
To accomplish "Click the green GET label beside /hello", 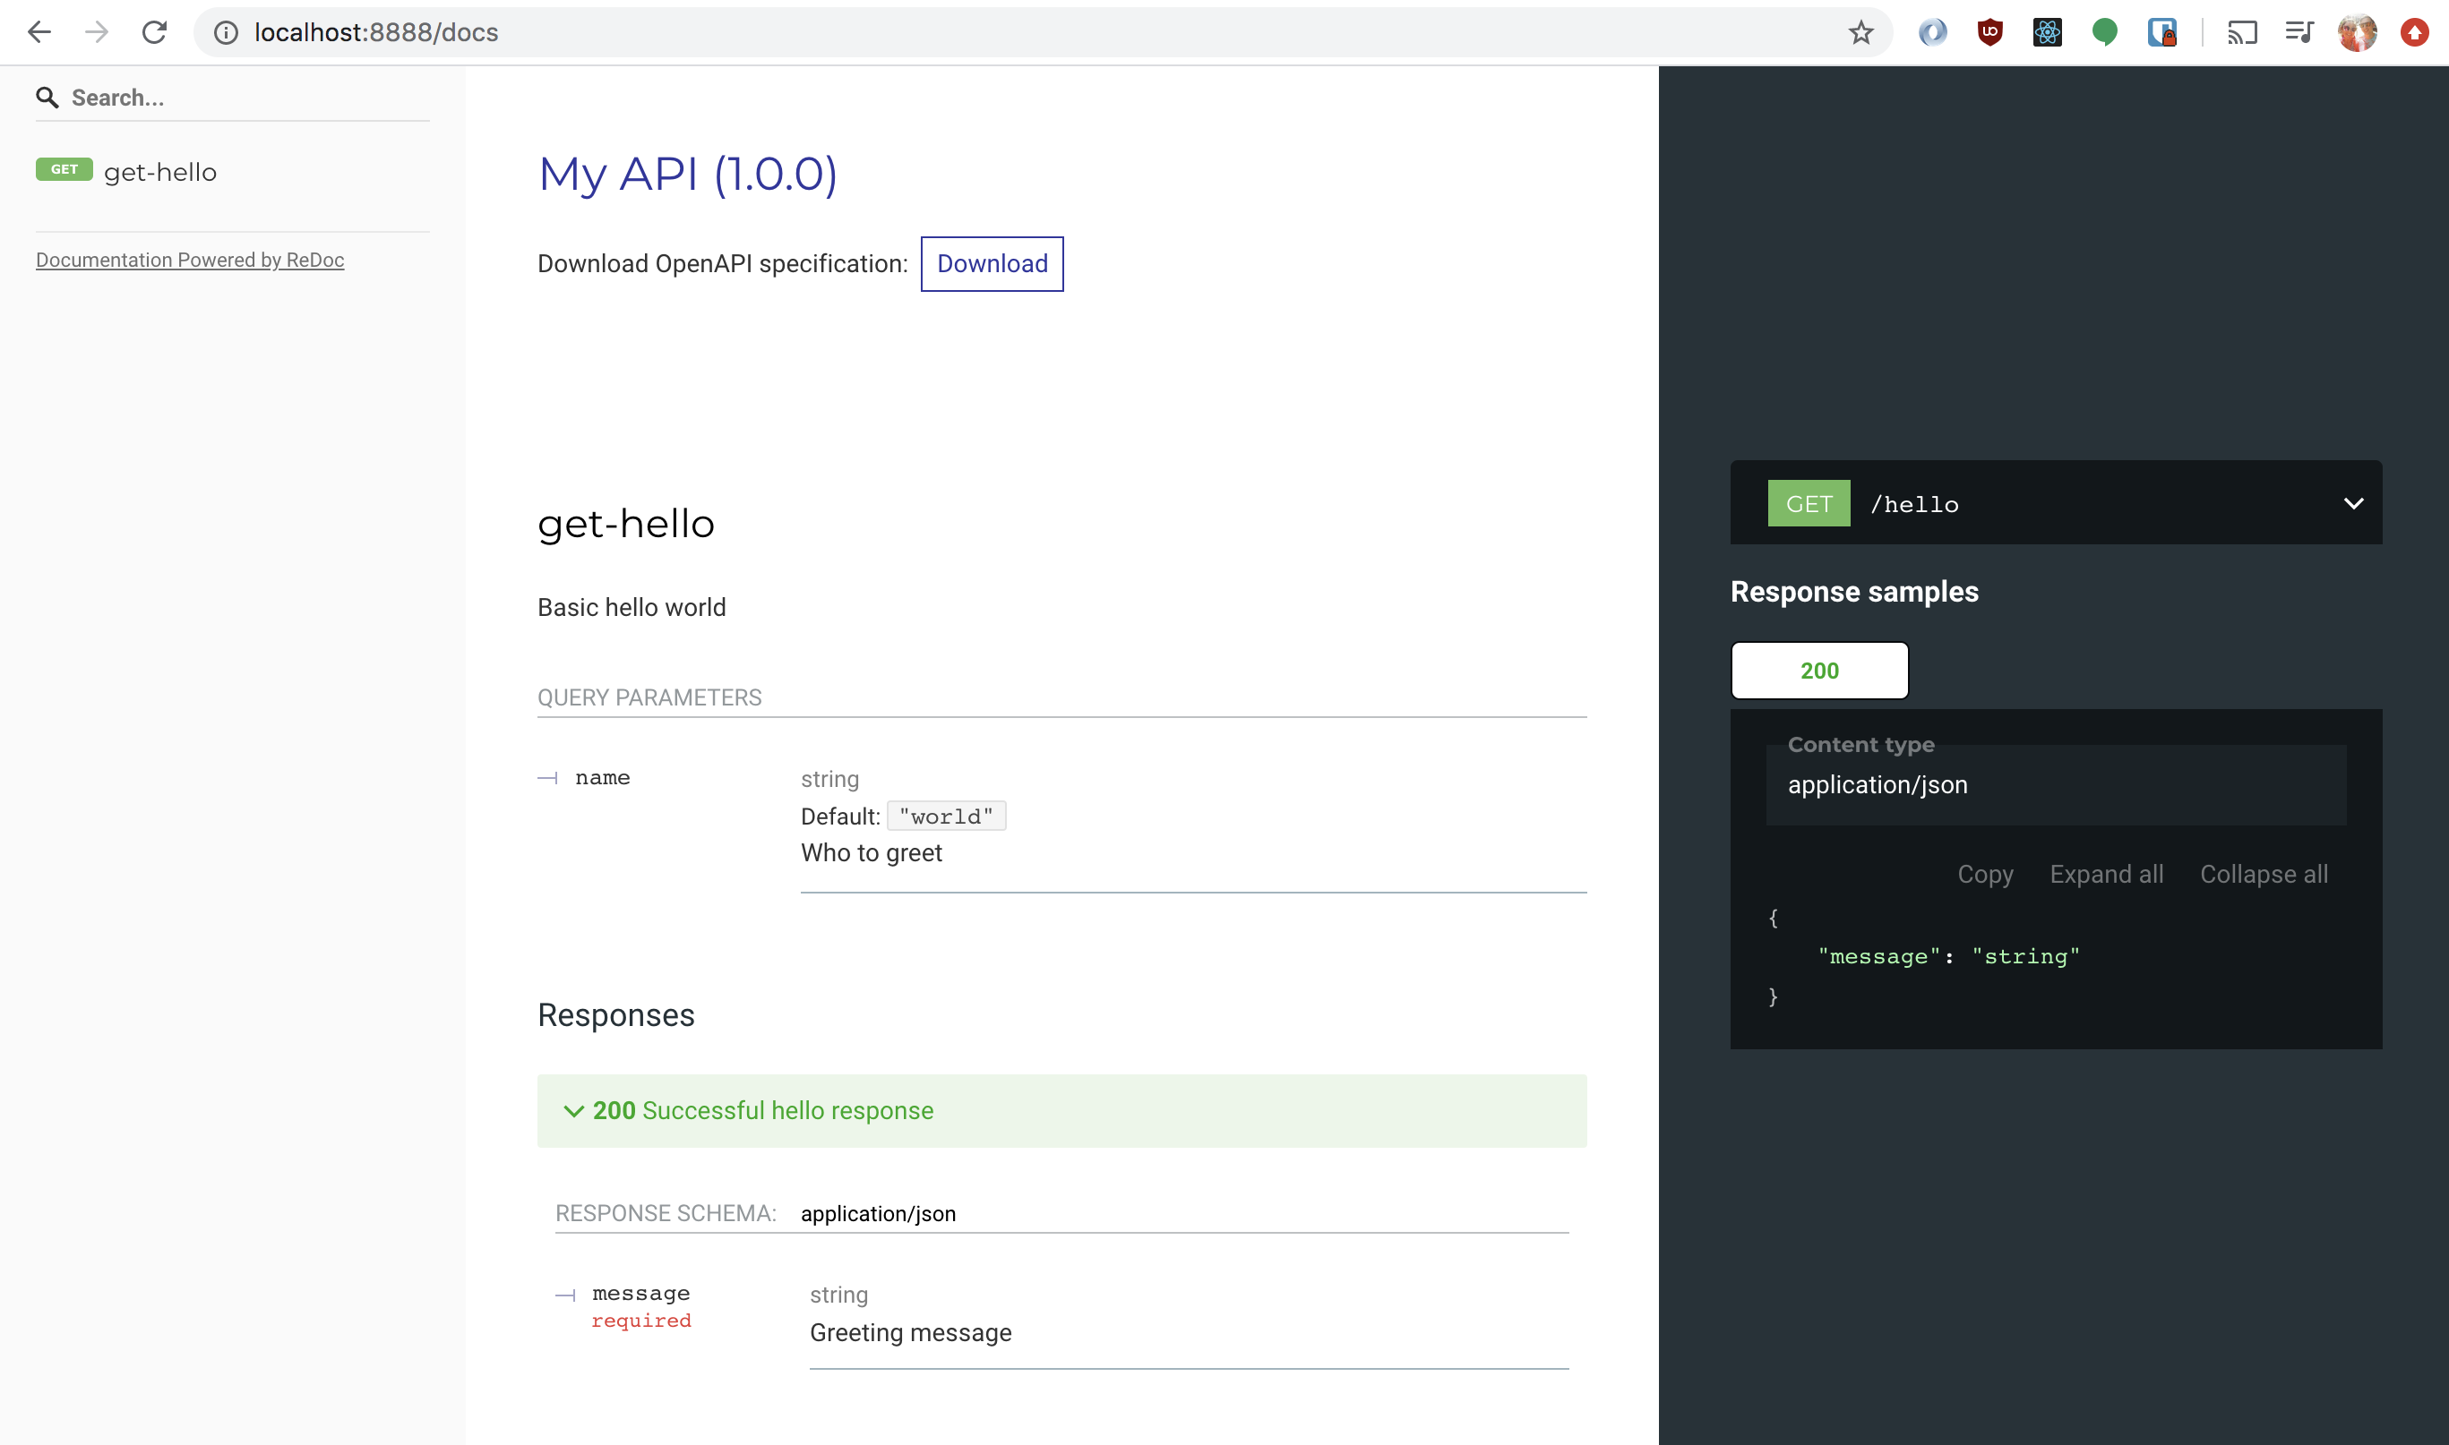I will coord(1809,503).
